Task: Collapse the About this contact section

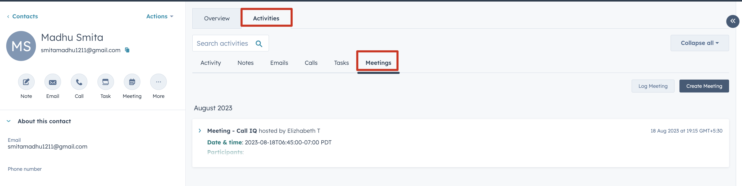Action: [x=9, y=121]
